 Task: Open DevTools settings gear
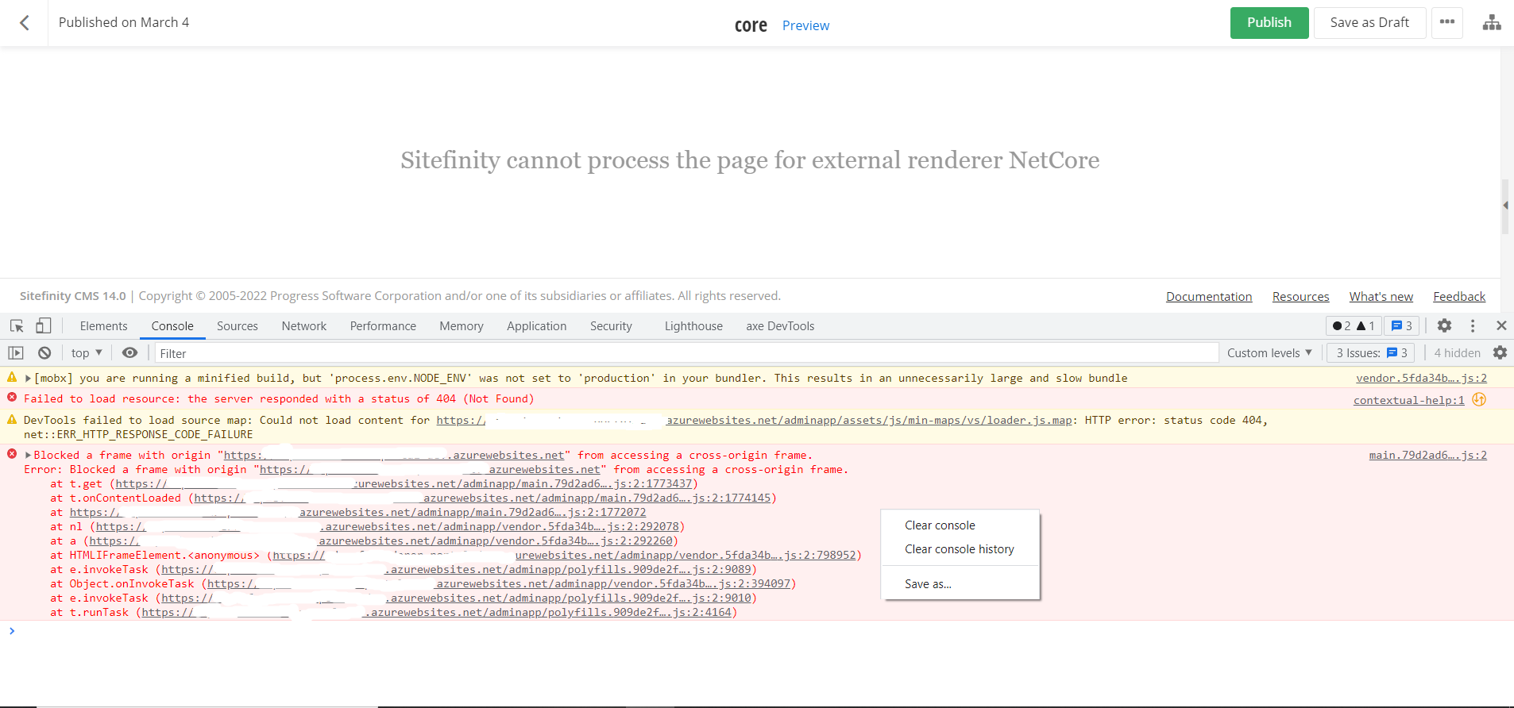[x=1444, y=326]
